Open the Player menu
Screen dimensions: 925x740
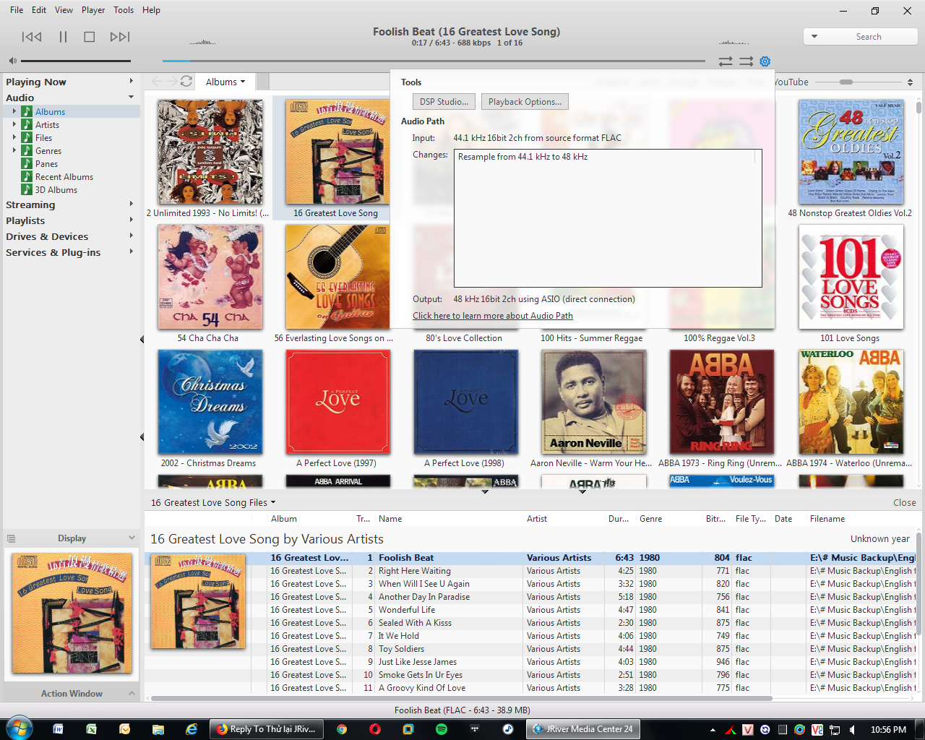click(93, 10)
